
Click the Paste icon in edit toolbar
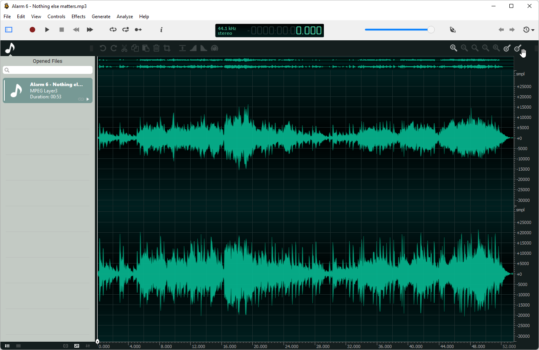(146, 48)
